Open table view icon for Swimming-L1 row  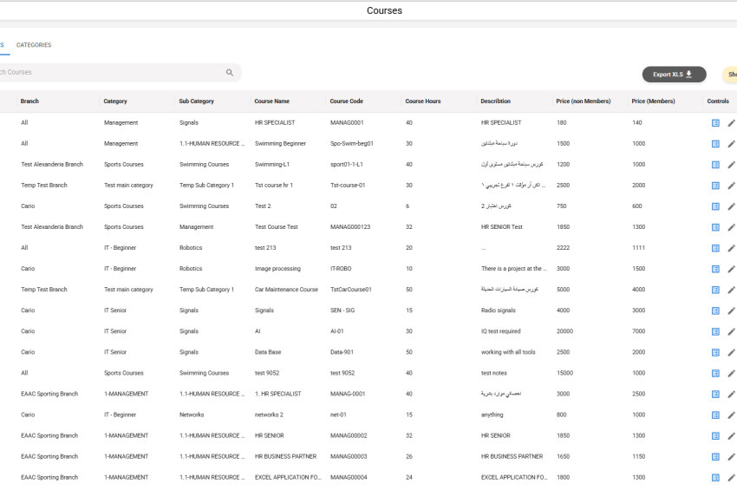click(715, 165)
